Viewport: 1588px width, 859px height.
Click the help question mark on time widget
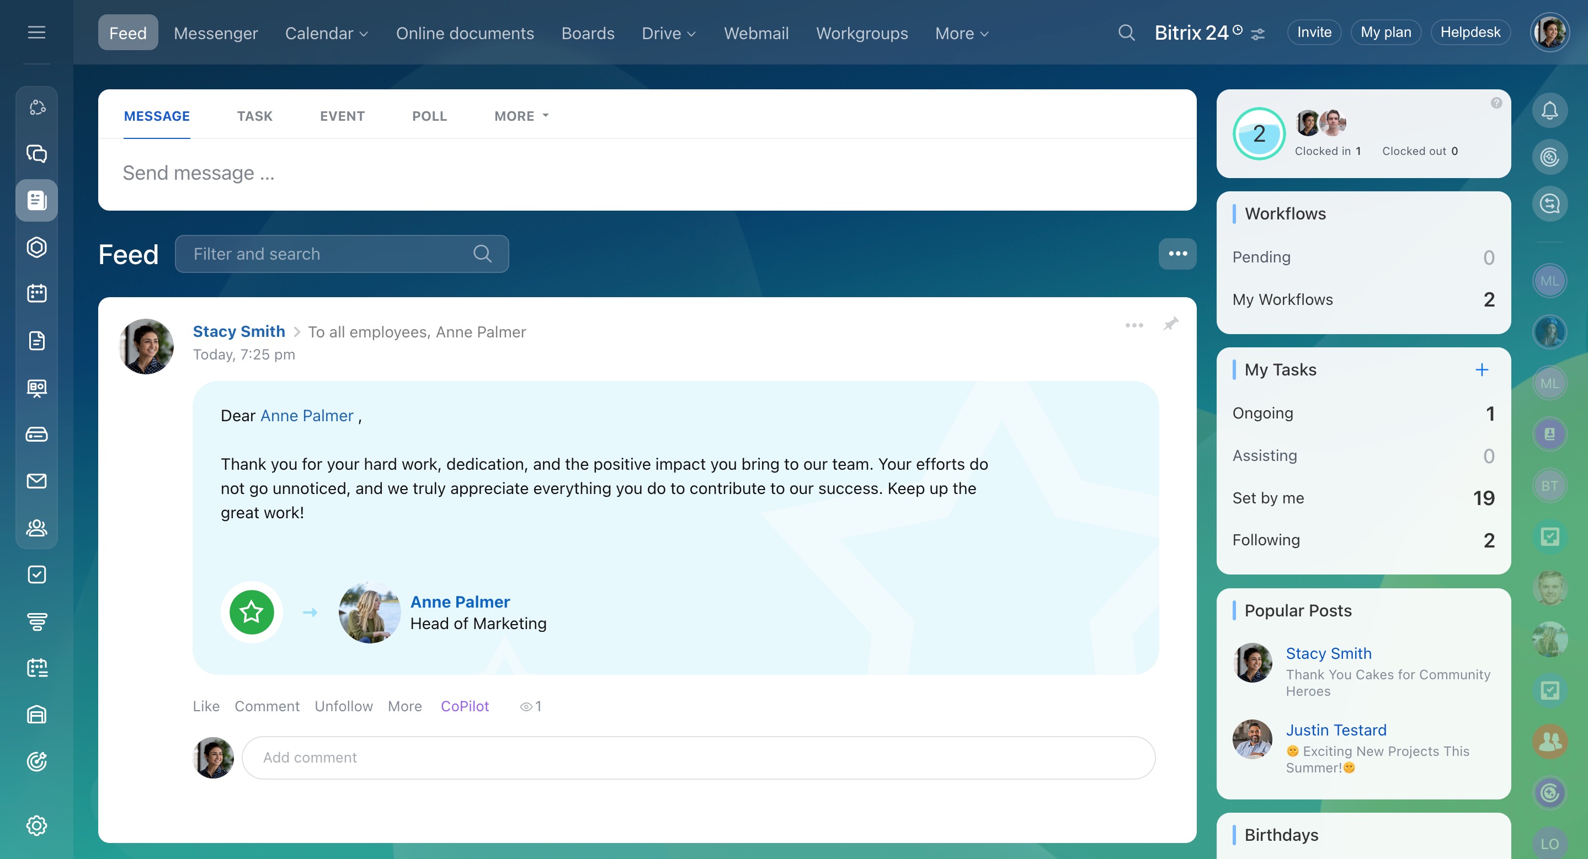coord(1496,103)
